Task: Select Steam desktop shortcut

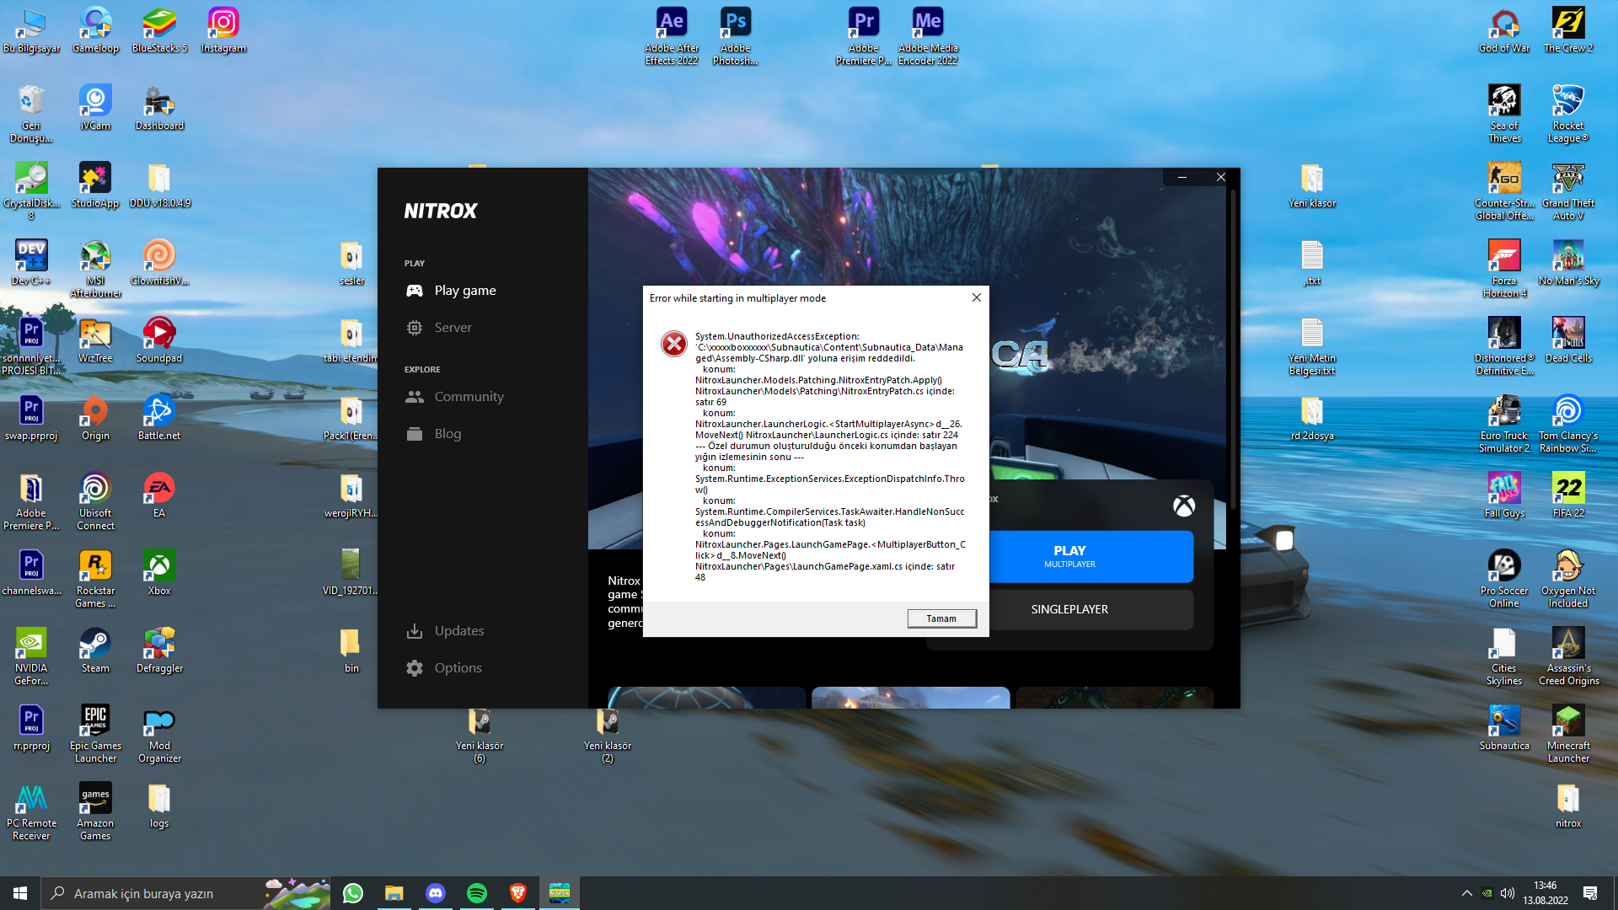Action: pos(95,650)
